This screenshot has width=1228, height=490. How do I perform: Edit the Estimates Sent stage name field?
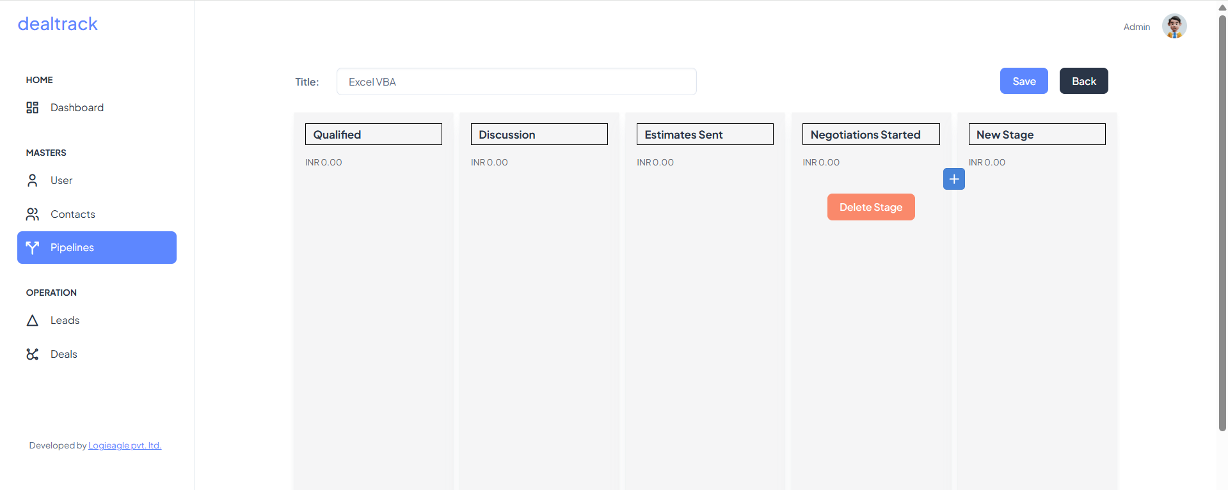705,134
